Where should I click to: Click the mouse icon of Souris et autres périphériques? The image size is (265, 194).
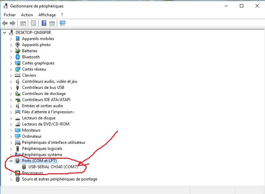18,179
